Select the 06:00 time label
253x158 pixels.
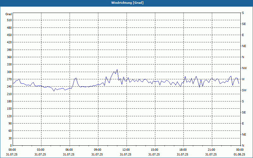tap(69, 150)
